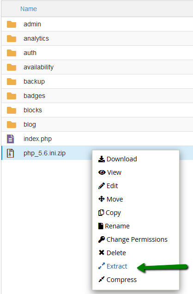Click the auth folder icon
The image size is (193, 294).
[12, 53]
